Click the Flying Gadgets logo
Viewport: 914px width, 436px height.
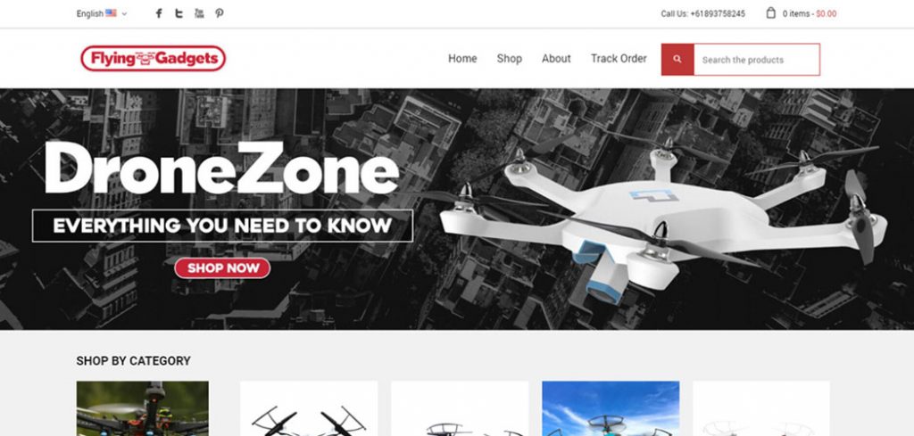click(154, 58)
